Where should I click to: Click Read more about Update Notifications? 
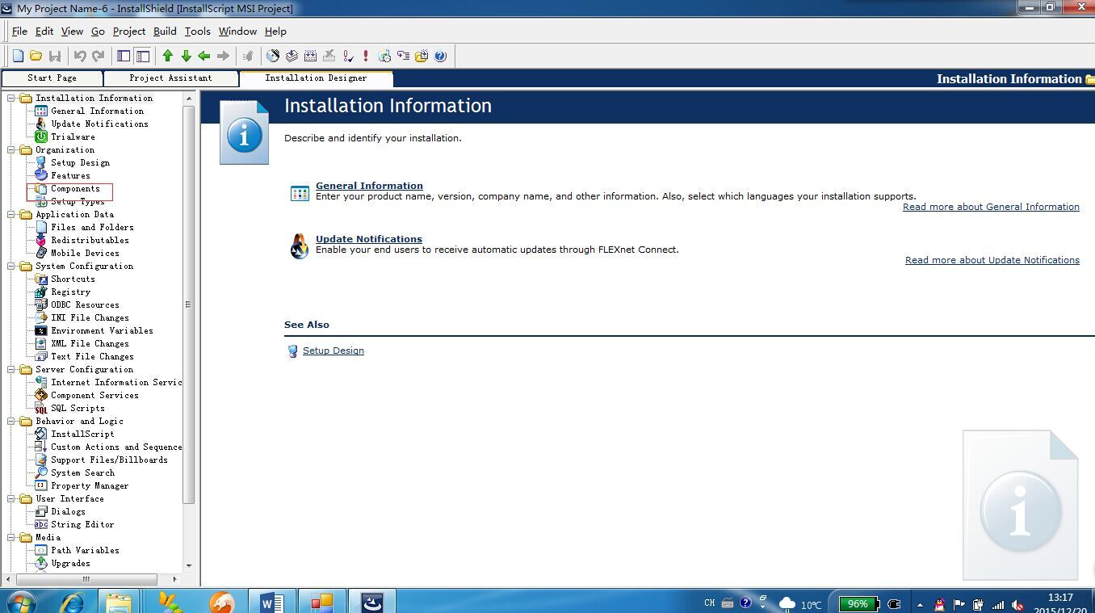point(992,260)
